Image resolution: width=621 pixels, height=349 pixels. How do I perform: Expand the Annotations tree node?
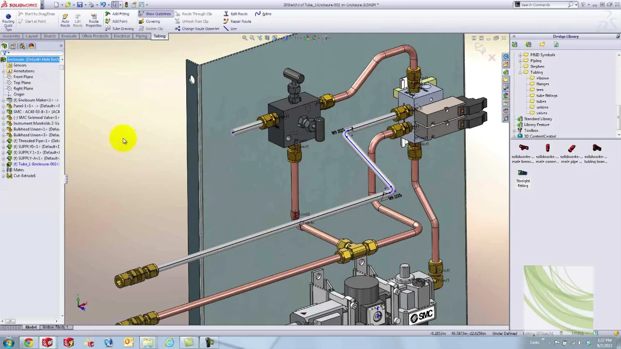(x=3, y=71)
